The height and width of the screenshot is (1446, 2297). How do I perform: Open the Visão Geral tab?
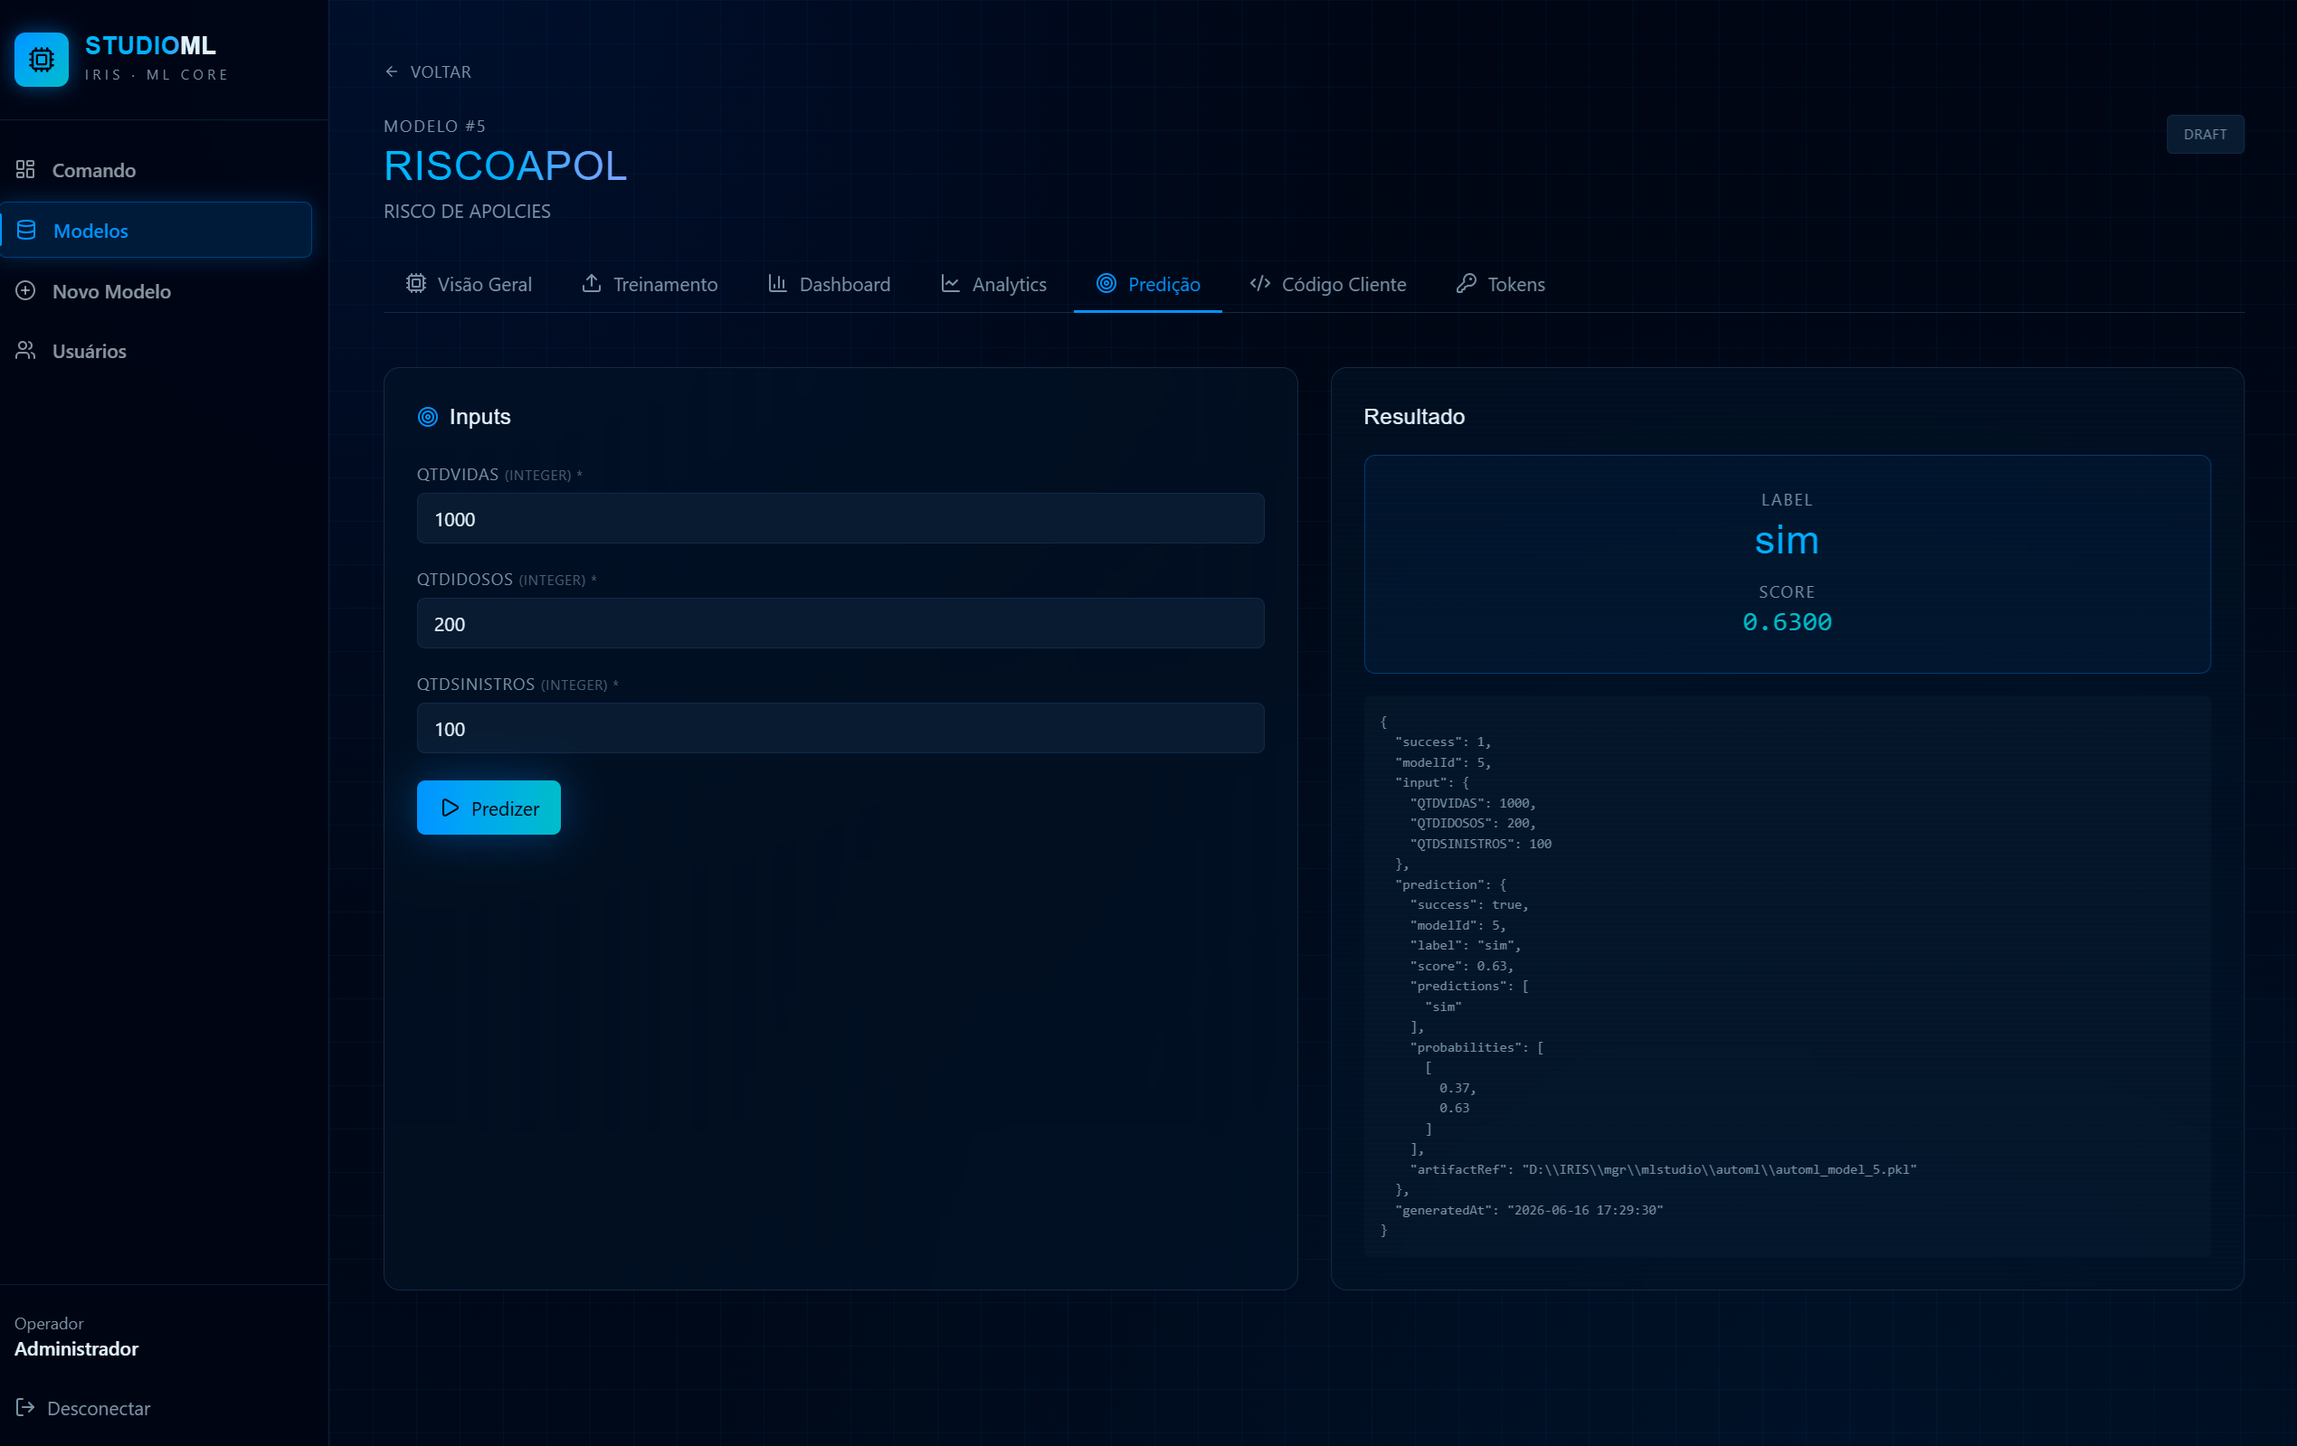tap(469, 284)
